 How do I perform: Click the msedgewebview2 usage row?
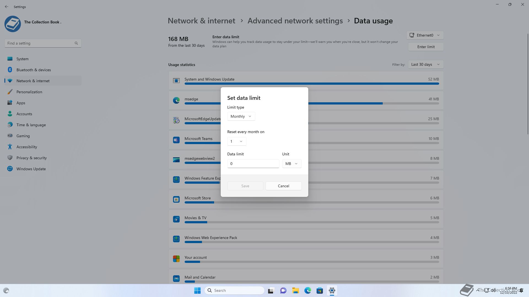pos(306,160)
